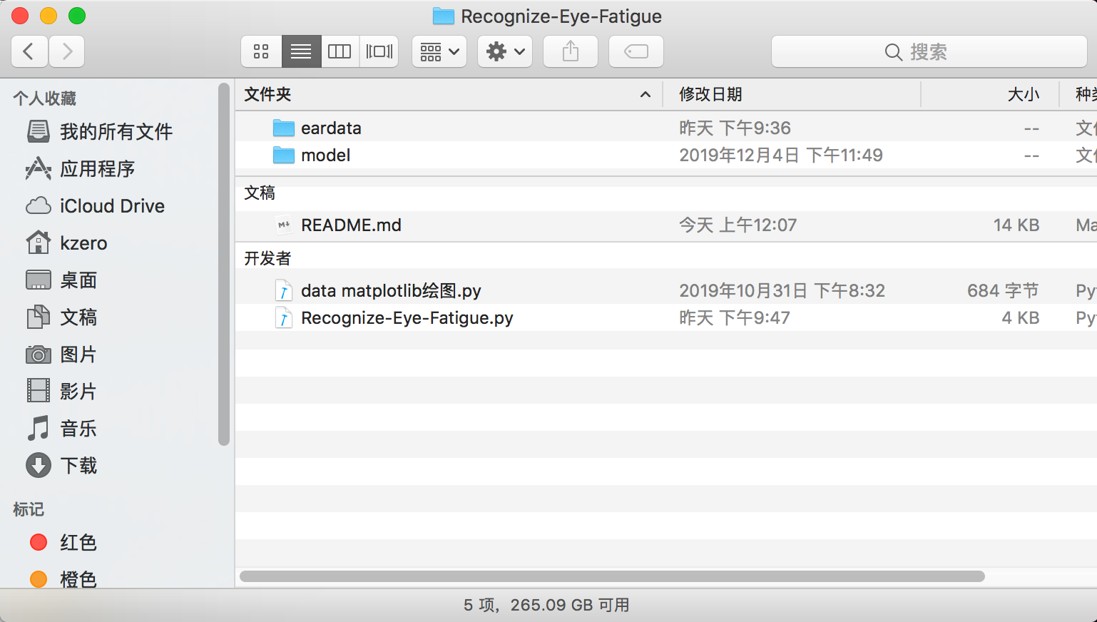This screenshot has width=1097, height=622.
Task: Click the 音乐 music note icon
Action: pos(39,428)
